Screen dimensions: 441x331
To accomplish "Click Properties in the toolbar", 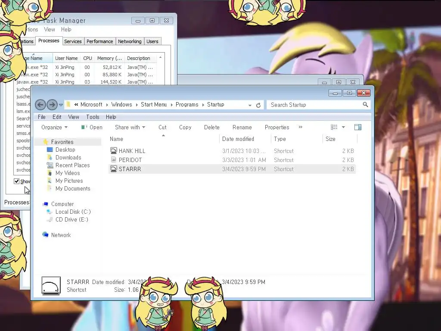I will tap(277, 127).
